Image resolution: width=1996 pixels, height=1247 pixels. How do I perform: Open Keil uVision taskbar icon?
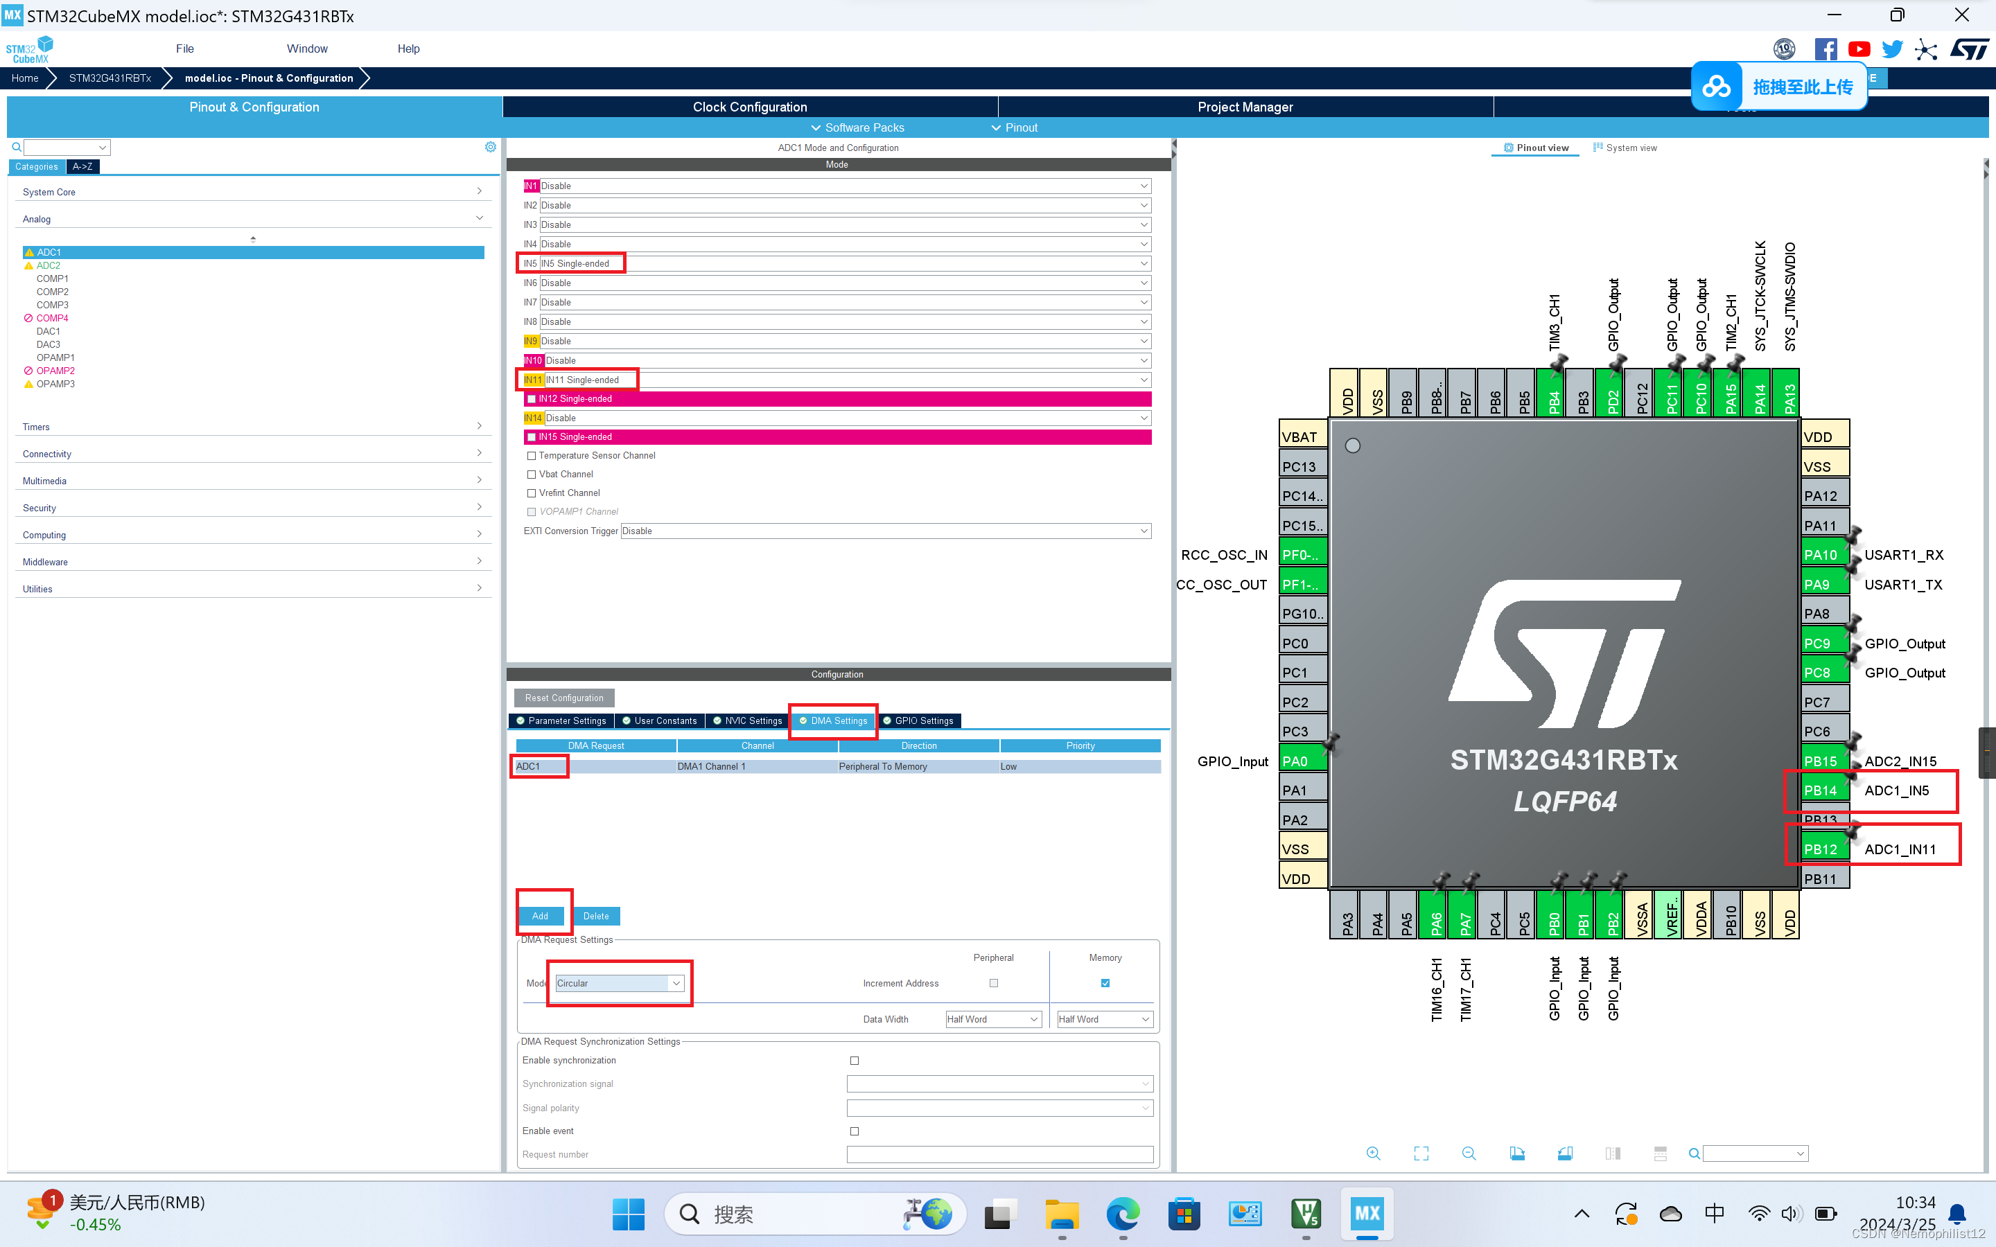coord(1306,1214)
